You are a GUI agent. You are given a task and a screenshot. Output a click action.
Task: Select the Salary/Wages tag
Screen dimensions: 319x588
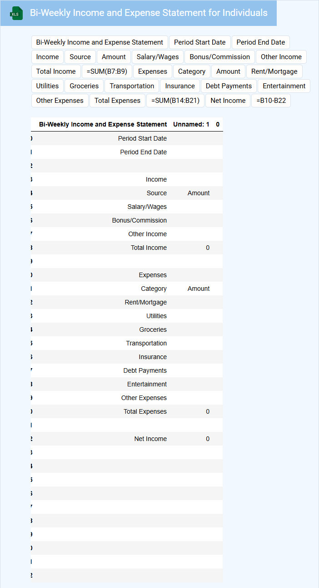pos(158,57)
